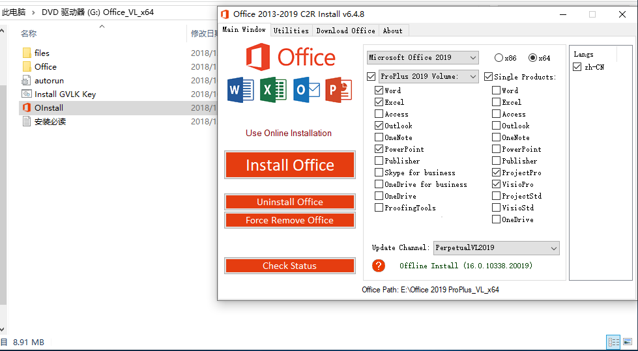Click the large Office logo

pos(291,57)
